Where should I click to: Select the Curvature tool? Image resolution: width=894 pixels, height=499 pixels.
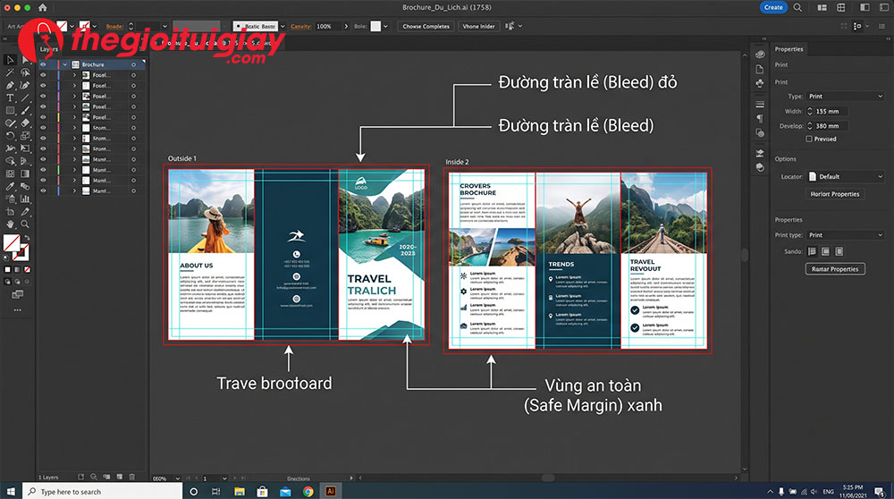[25, 85]
